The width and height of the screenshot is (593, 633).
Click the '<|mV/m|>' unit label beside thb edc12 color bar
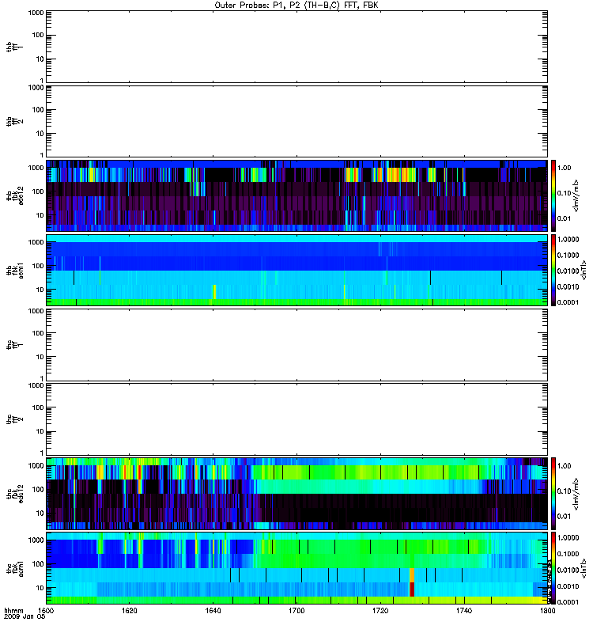(x=576, y=195)
